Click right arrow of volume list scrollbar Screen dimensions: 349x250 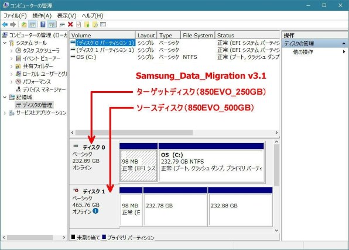tap(276, 133)
